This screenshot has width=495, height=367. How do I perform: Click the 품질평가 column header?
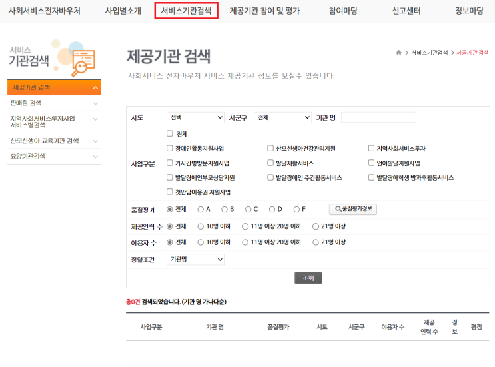278,327
